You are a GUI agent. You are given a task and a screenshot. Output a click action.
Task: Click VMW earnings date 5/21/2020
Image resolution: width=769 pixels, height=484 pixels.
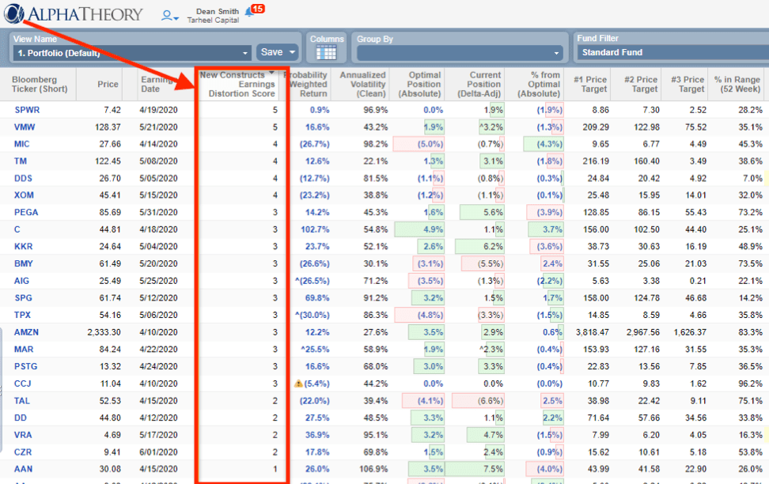(x=158, y=127)
